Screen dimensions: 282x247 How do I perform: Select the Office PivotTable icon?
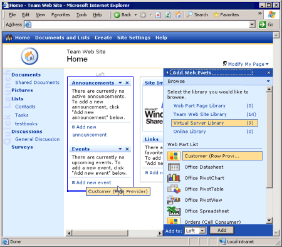point(174,189)
